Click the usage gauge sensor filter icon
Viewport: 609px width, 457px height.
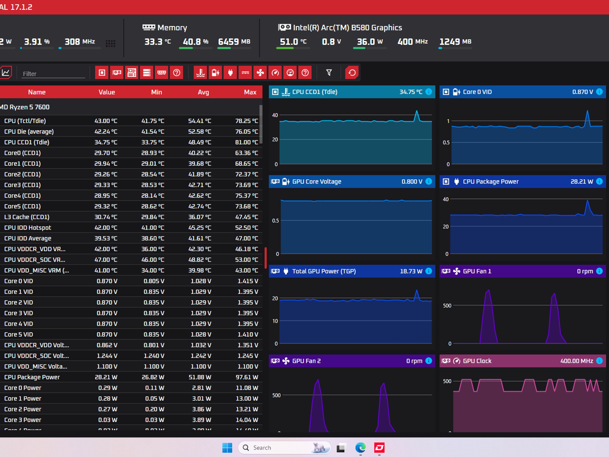(x=290, y=73)
